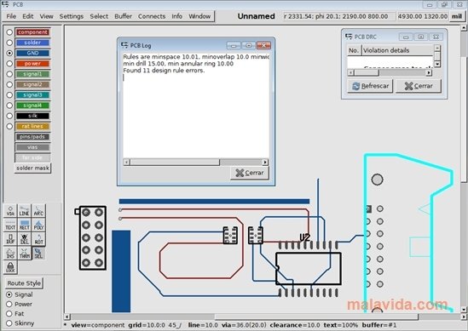Select the RECT tool
Image resolution: width=468 pixels, height=331 pixels.
click(x=24, y=225)
